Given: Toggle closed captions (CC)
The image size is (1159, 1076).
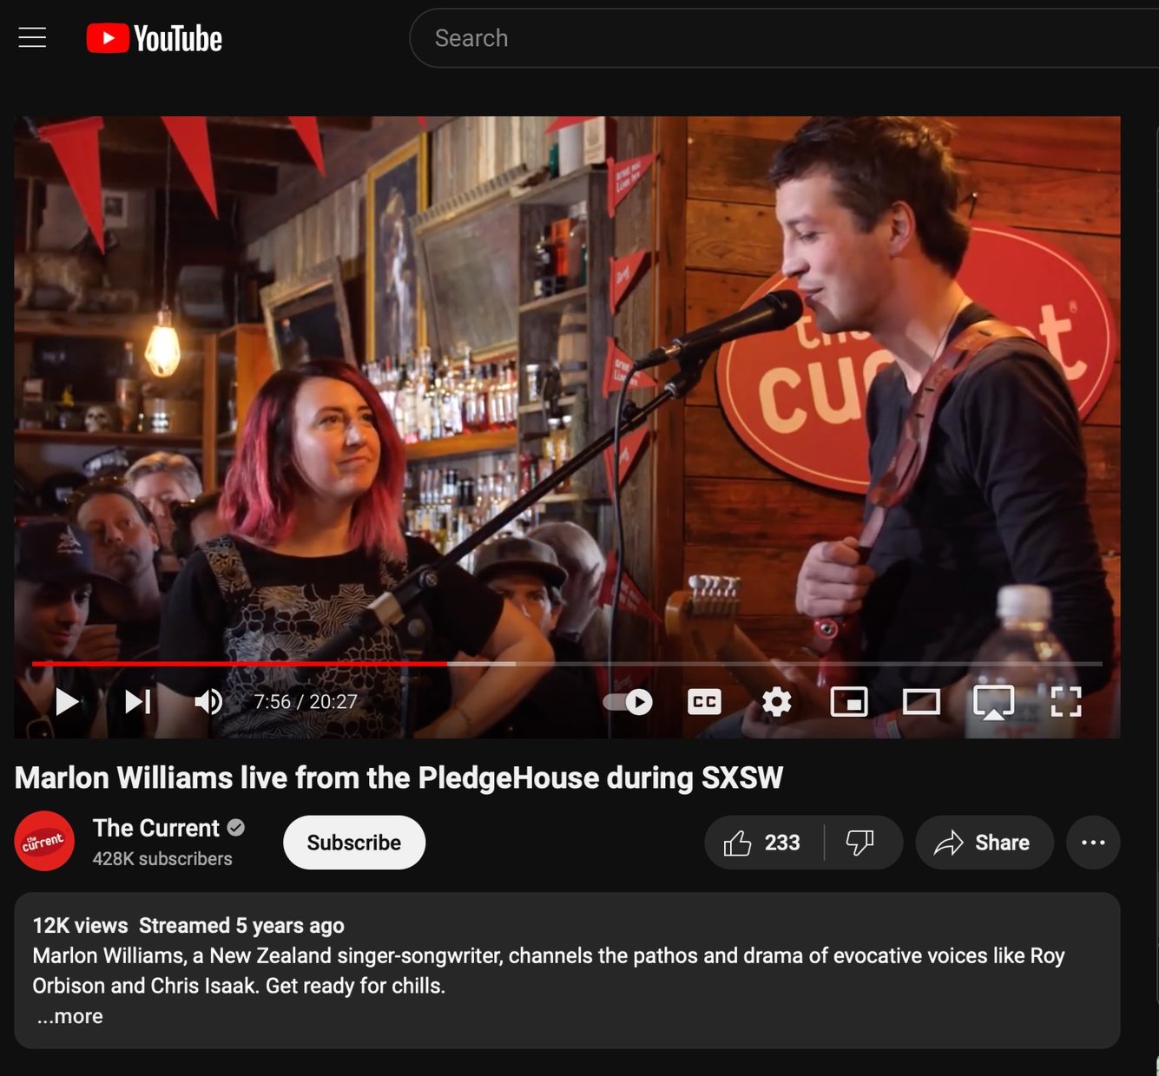Looking at the screenshot, I should pyautogui.click(x=704, y=701).
